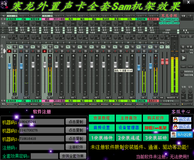Open the input dropdown above 唱歌 channel
The width and height of the screenshot is (194, 160).
pyautogui.click(x=47, y=15)
